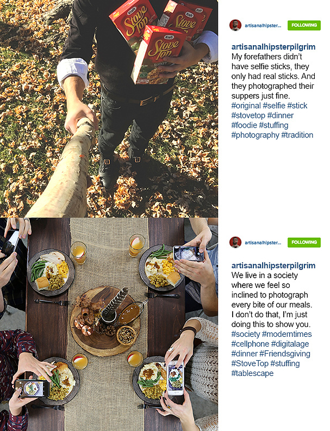This screenshot has width=330, height=431.
Task: Click the profile avatar on the first post
Action: pyautogui.click(x=235, y=25)
